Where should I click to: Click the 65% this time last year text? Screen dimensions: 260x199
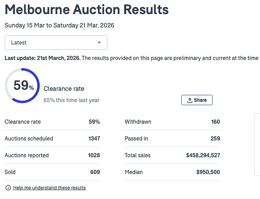71,100
